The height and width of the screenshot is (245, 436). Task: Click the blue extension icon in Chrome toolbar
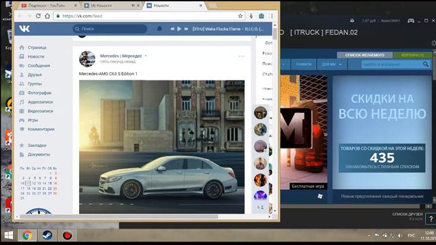point(262,16)
